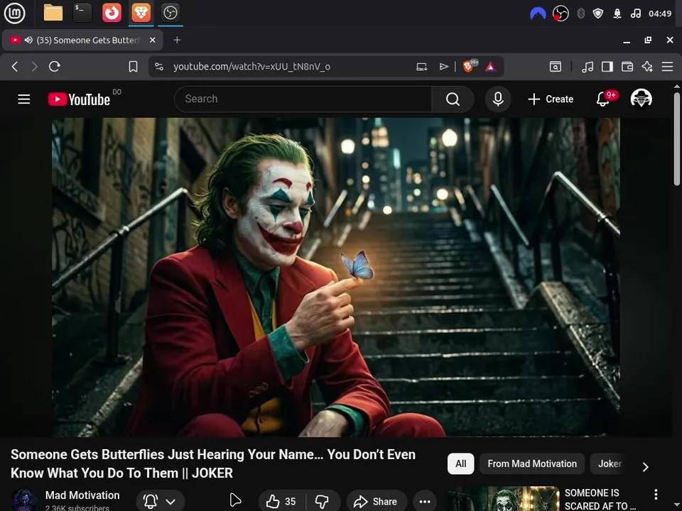Open the file manager from the panel
This screenshot has width=682, height=511.
click(x=53, y=13)
